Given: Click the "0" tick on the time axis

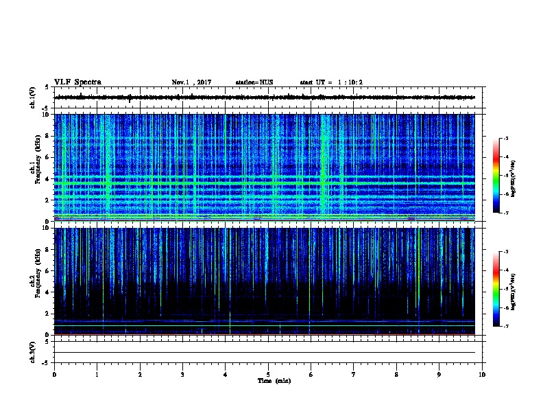Looking at the screenshot, I should (54, 375).
